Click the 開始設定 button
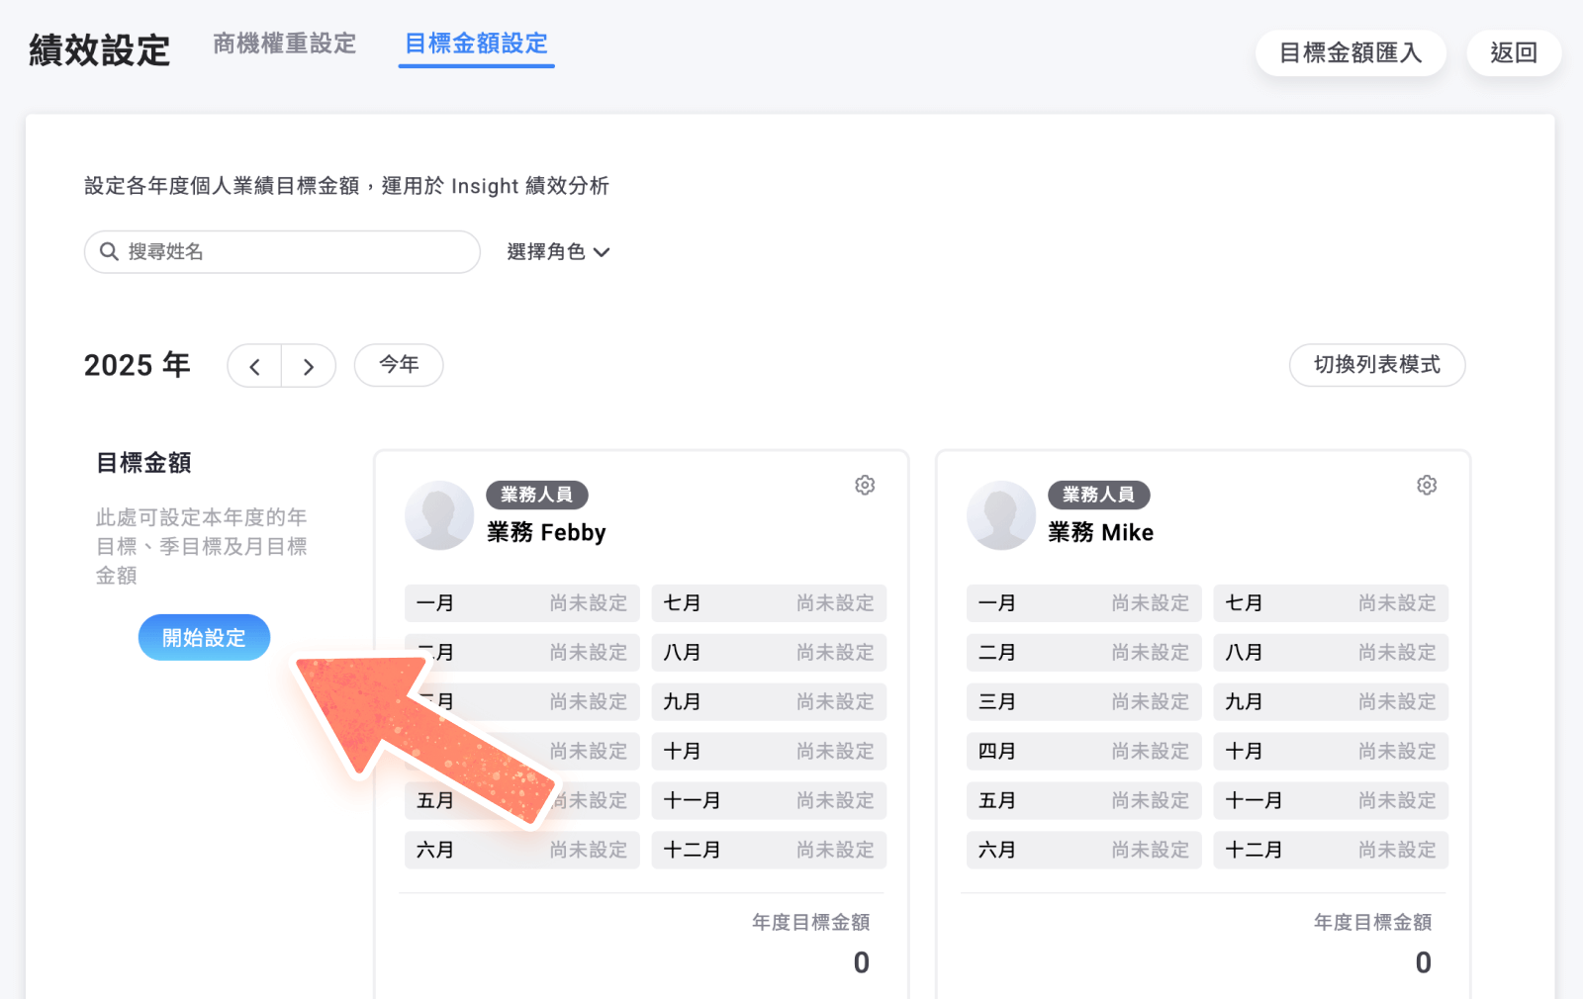The width and height of the screenshot is (1583, 999). tap(204, 637)
